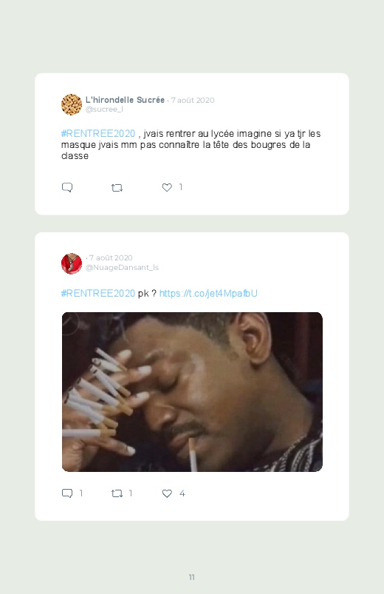Click the first tweet's text about masks
The height and width of the screenshot is (594, 384).
[x=191, y=145]
